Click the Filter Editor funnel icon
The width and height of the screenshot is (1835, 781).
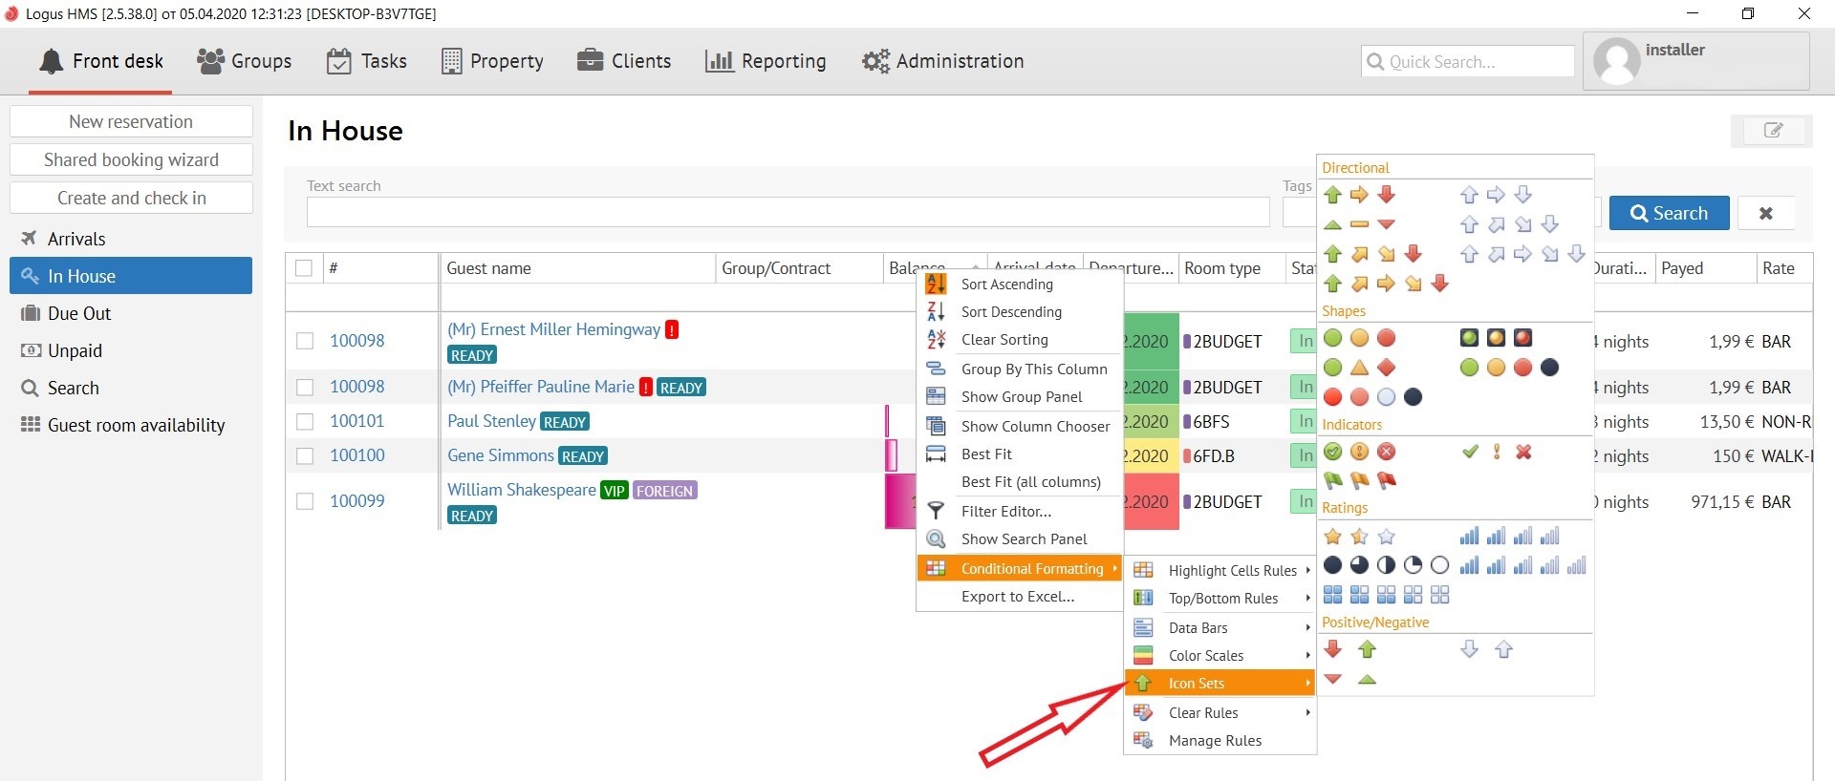pyautogui.click(x=936, y=512)
